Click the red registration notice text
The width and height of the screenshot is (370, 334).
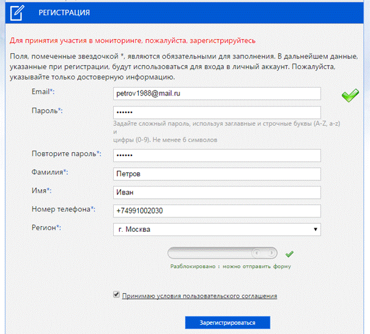click(x=133, y=40)
